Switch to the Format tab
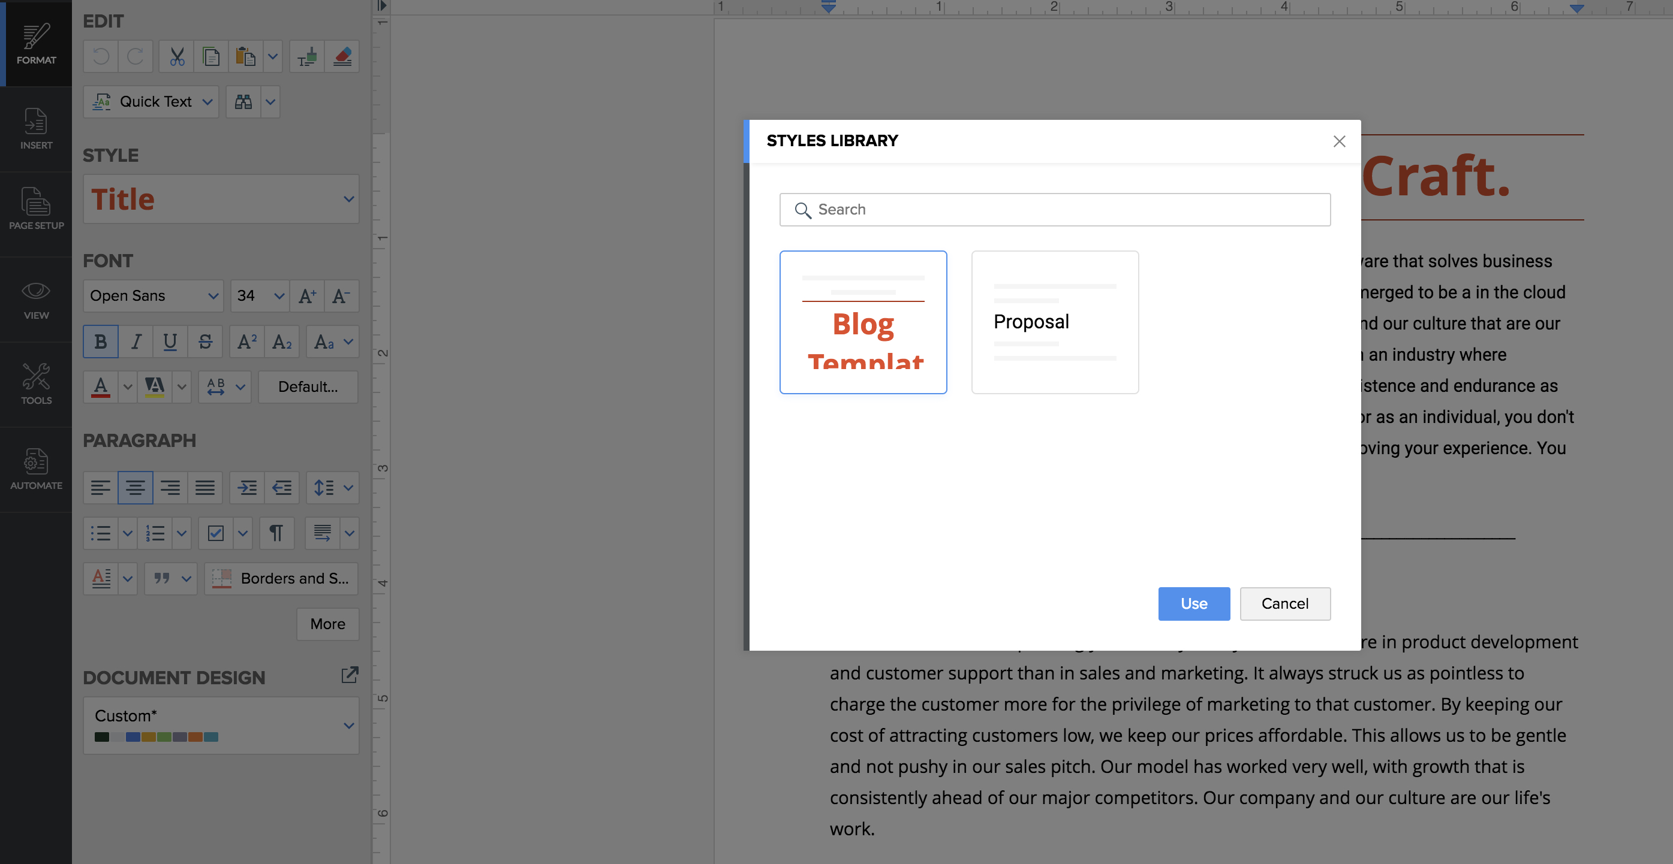1673x864 pixels. 37,44
